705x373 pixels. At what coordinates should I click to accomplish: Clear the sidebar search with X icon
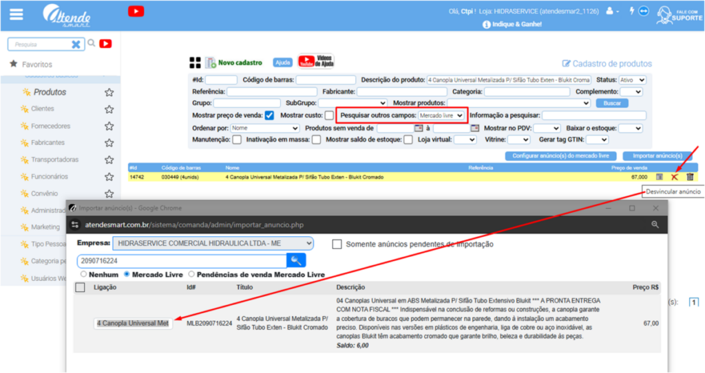(76, 45)
